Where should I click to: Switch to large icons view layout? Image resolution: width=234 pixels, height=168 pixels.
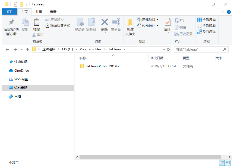click(x=228, y=163)
